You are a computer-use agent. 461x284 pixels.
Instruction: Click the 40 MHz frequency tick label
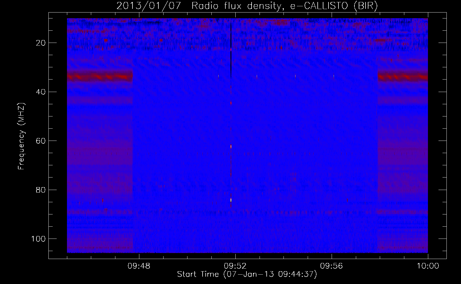point(41,92)
